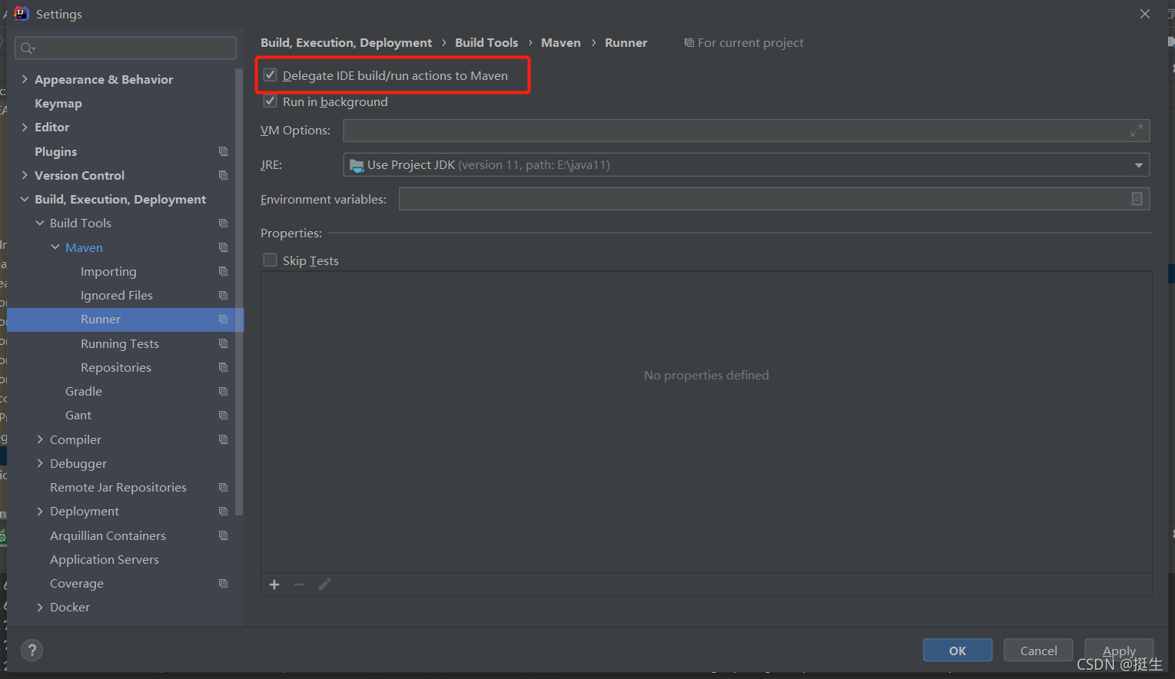
Task: Toggle Delegate IDE build/run actions to Maven
Action: pyautogui.click(x=271, y=75)
